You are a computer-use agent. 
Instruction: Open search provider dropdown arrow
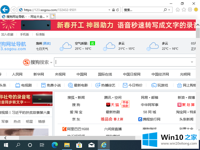(169, 10)
